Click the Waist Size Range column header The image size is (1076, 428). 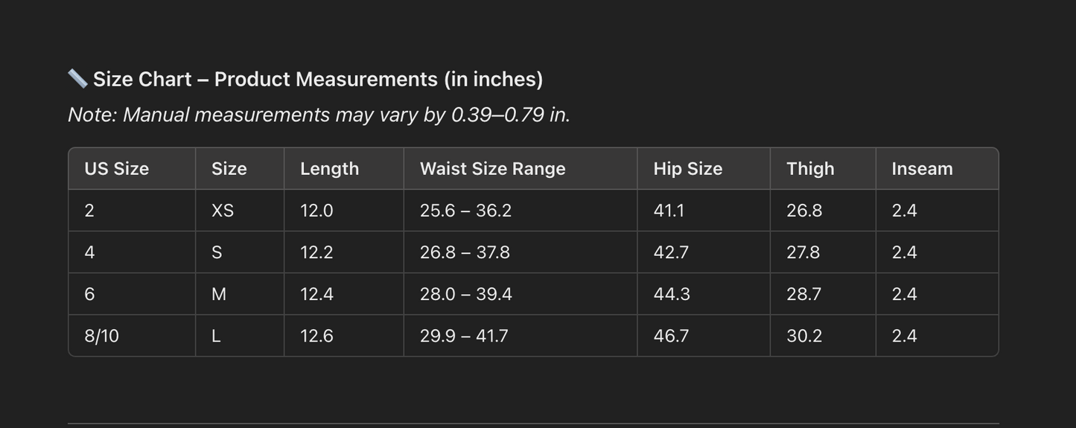coord(493,169)
